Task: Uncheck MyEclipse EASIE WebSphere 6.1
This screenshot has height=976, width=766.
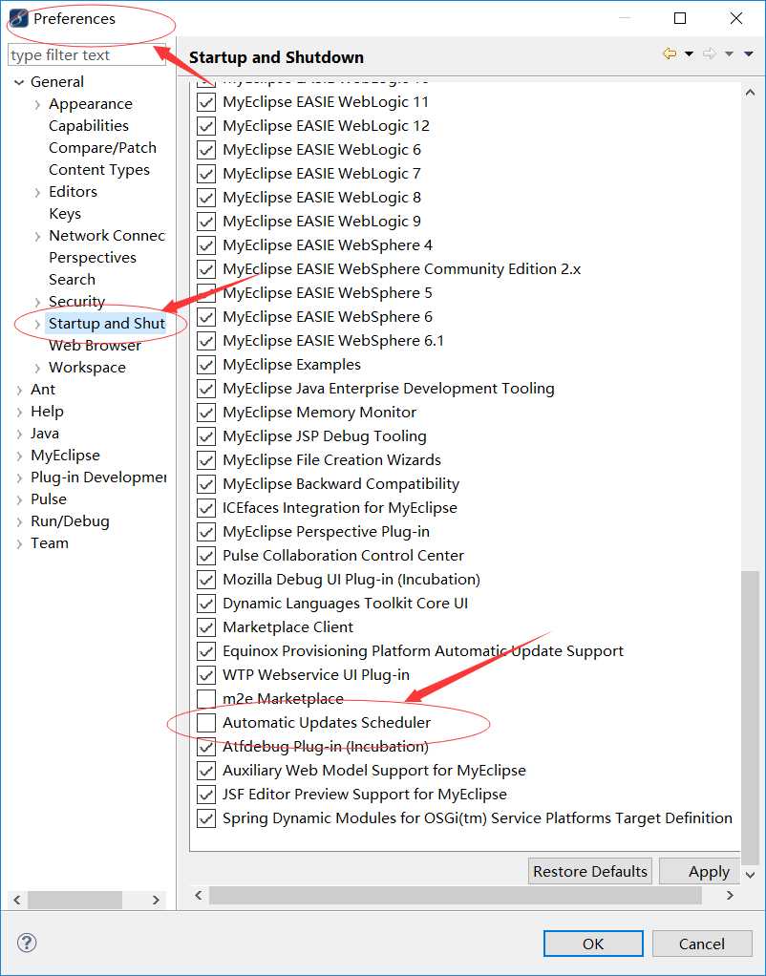Action: pyautogui.click(x=206, y=341)
